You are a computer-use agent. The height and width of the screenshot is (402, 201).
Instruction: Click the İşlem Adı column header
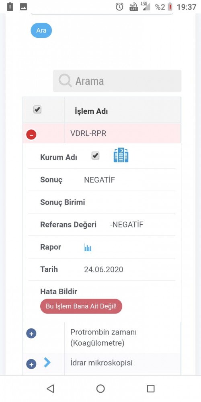91,111
